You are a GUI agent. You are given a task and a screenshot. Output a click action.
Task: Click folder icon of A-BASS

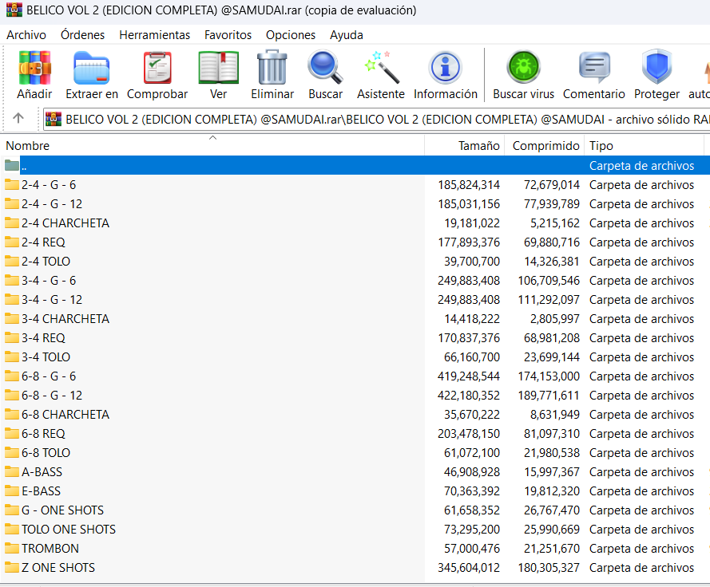[12, 471]
